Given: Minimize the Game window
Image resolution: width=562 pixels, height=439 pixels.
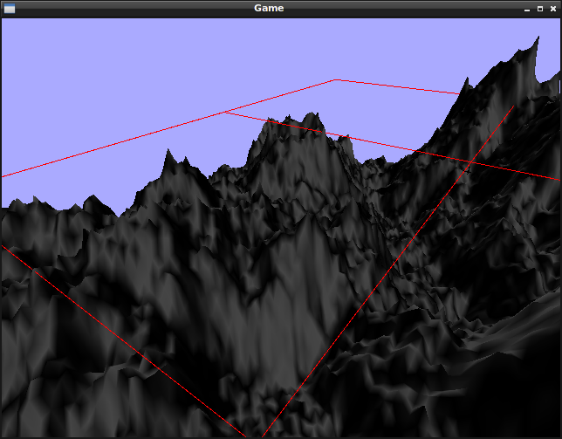Looking at the screenshot, I should pyautogui.click(x=527, y=9).
